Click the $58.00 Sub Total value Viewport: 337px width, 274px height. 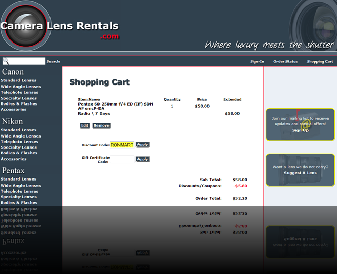coord(240,180)
